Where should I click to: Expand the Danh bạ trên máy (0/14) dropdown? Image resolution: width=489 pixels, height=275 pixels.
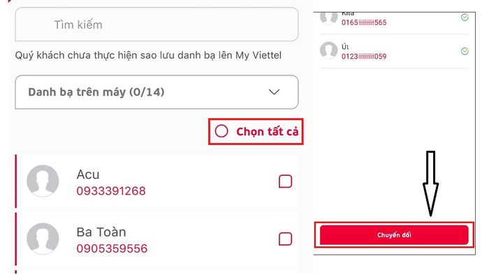[156, 92]
